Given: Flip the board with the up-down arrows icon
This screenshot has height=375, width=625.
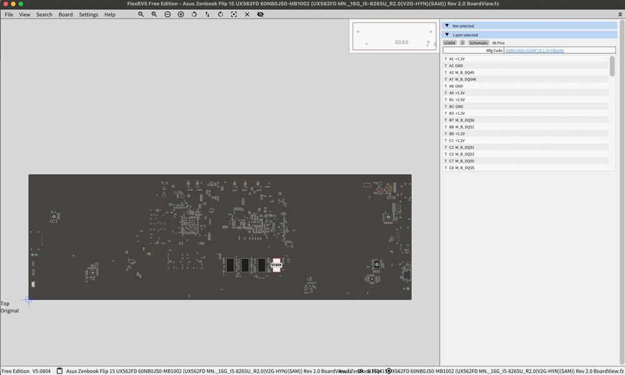Looking at the screenshot, I should pos(207,14).
